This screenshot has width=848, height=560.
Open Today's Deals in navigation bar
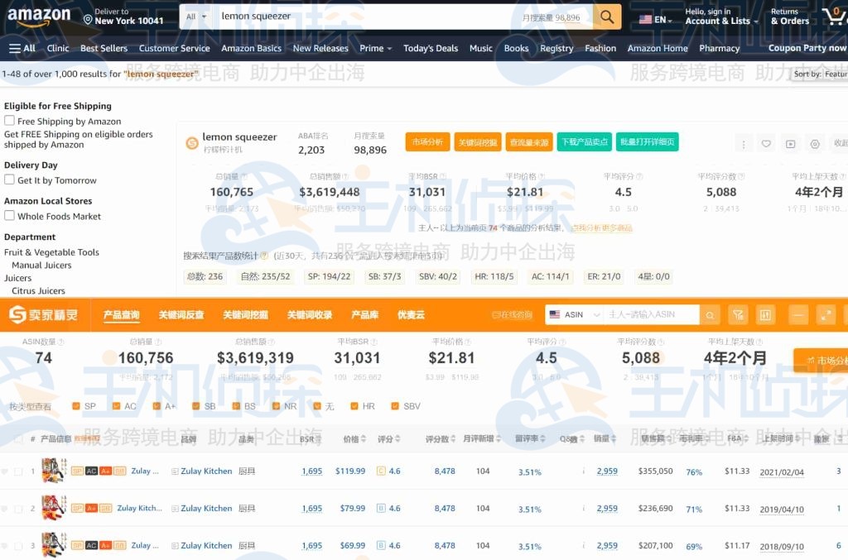[x=430, y=48]
